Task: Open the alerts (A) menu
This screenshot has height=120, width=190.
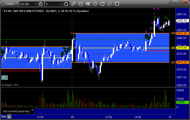Action: click(x=102, y=4)
